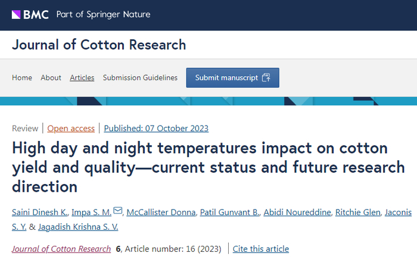Viewport: 417px width, 262px height.
Task: Click the Open access link
Action: [71, 128]
